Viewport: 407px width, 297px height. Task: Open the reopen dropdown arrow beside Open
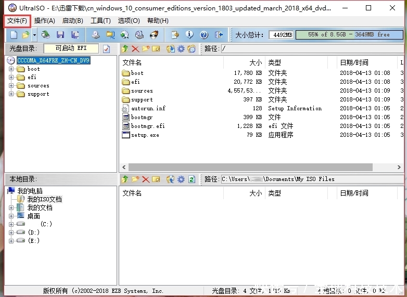pos(34,34)
